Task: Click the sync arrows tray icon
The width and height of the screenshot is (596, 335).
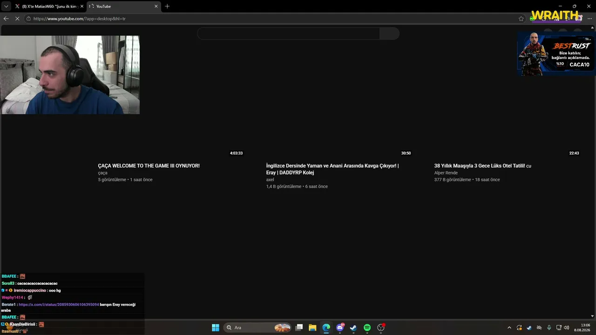Action: 519,328
